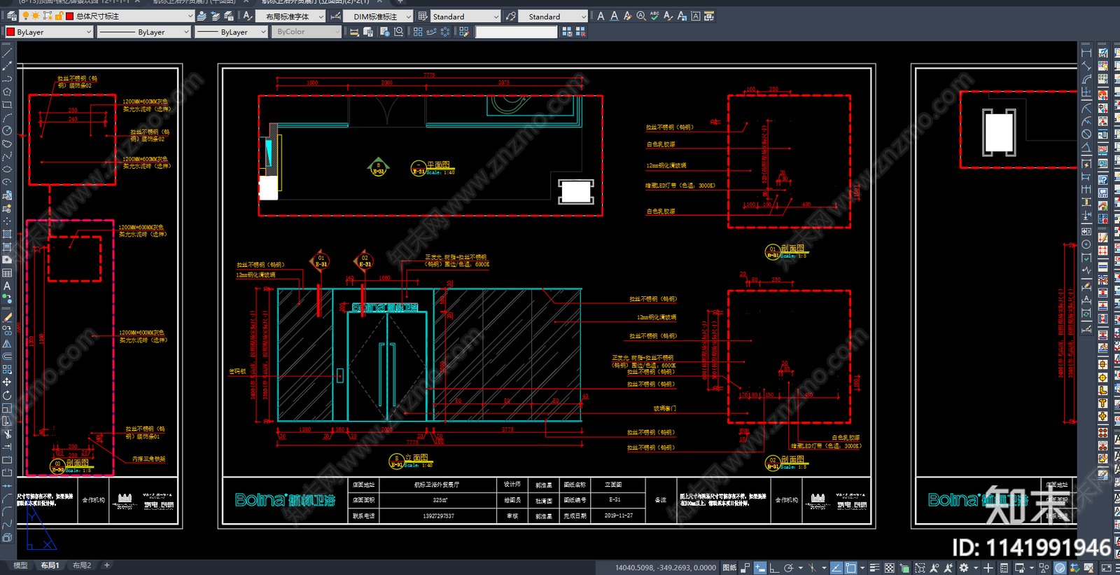Click the red layer color swatch

(x=69, y=15)
